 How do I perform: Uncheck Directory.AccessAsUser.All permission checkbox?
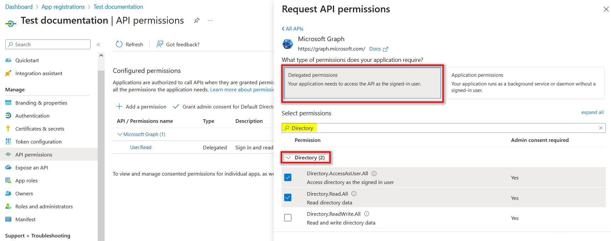coord(288,178)
